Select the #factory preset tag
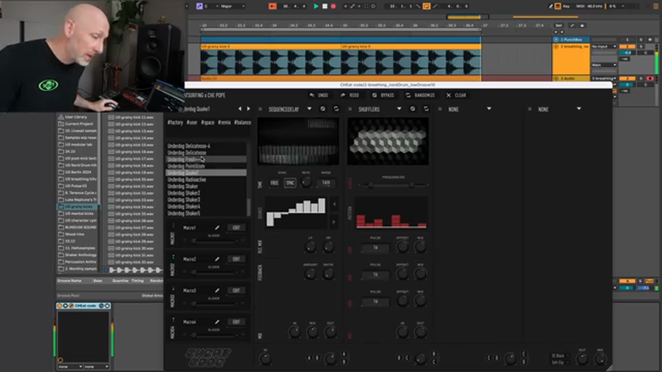Image resolution: width=662 pixels, height=372 pixels. (174, 123)
